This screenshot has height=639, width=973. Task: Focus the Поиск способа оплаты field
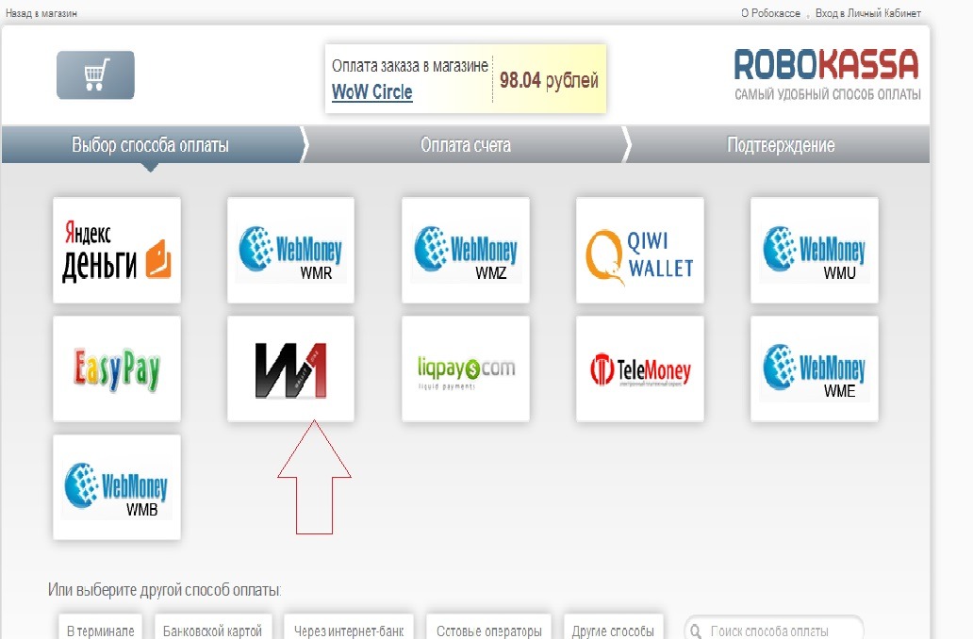[x=774, y=629]
